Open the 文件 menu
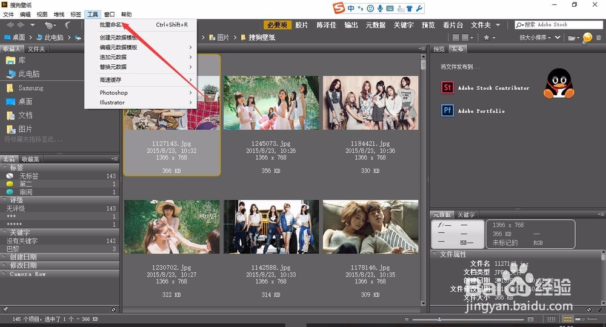Image resolution: width=606 pixels, height=327 pixels. [8, 15]
